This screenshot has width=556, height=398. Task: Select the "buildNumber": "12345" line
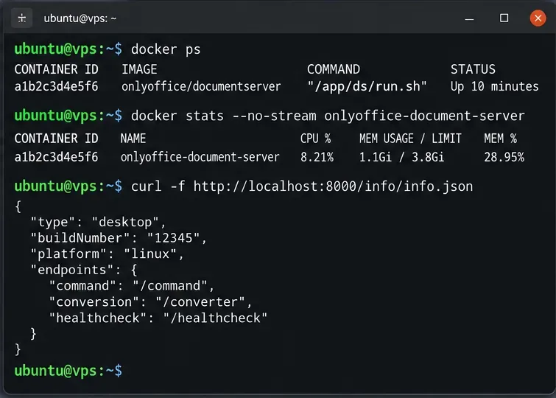coord(119,238)
